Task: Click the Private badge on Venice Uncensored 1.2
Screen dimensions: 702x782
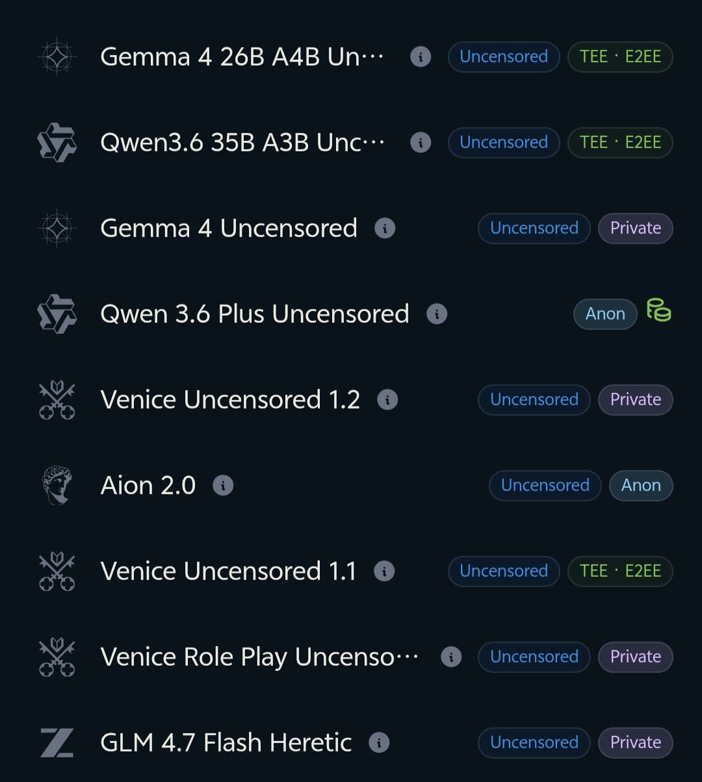Action: point(635,400)
